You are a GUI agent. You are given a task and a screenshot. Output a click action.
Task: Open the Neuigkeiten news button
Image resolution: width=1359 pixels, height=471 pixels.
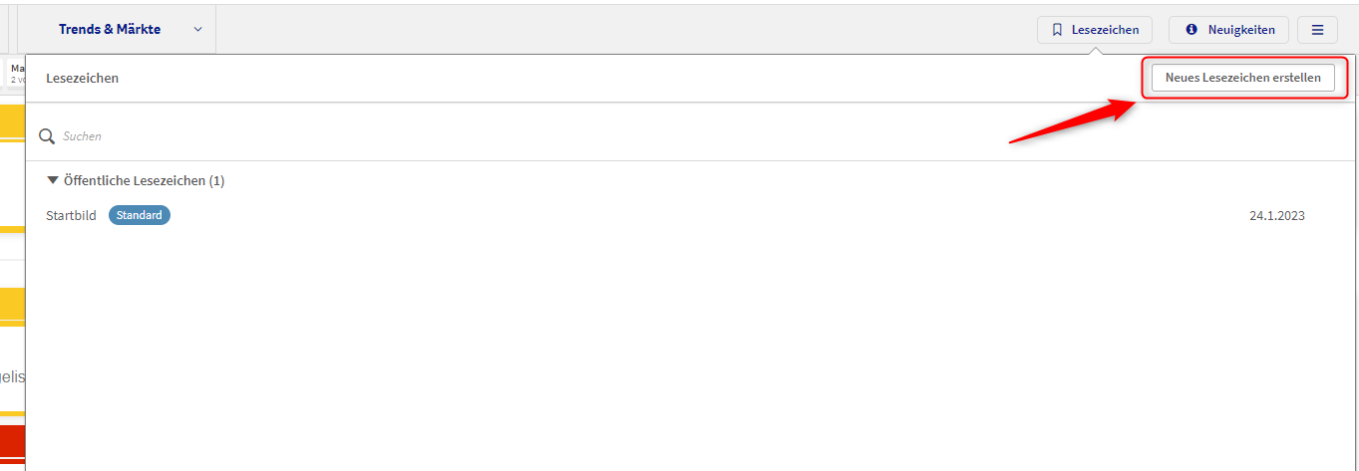(x=1241, y=30)
